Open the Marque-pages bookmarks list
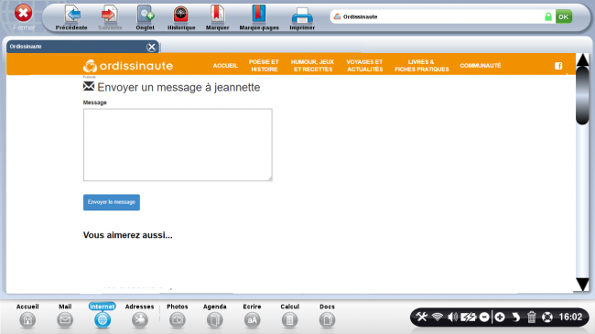The width and height of the screenshot is (595, 334). (x=259, y=17)
